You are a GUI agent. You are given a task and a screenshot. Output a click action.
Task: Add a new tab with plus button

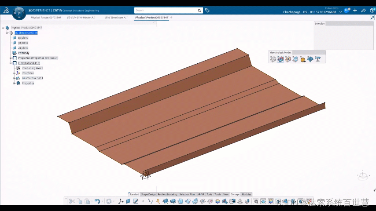click(171, 18)
